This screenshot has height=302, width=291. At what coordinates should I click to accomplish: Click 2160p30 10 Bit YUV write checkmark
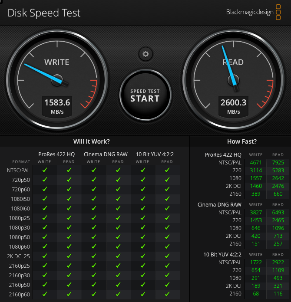143,275
